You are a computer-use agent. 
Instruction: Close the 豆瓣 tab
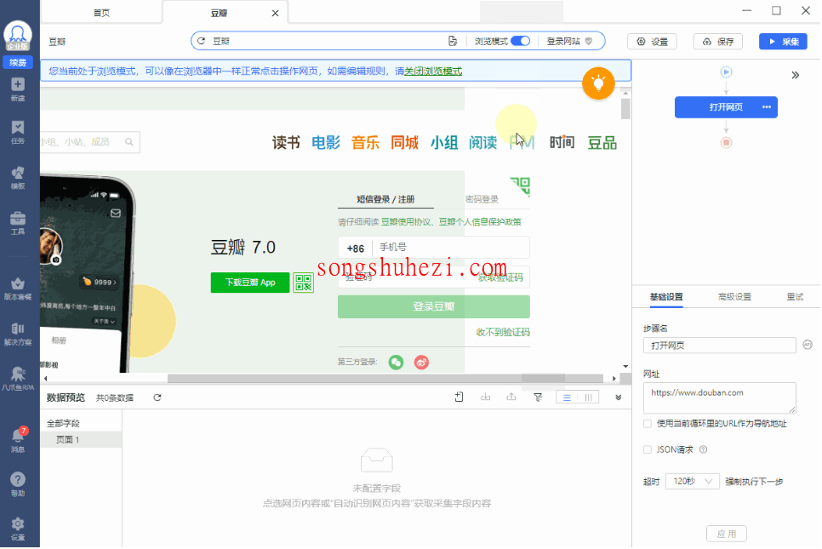[275, 13]
